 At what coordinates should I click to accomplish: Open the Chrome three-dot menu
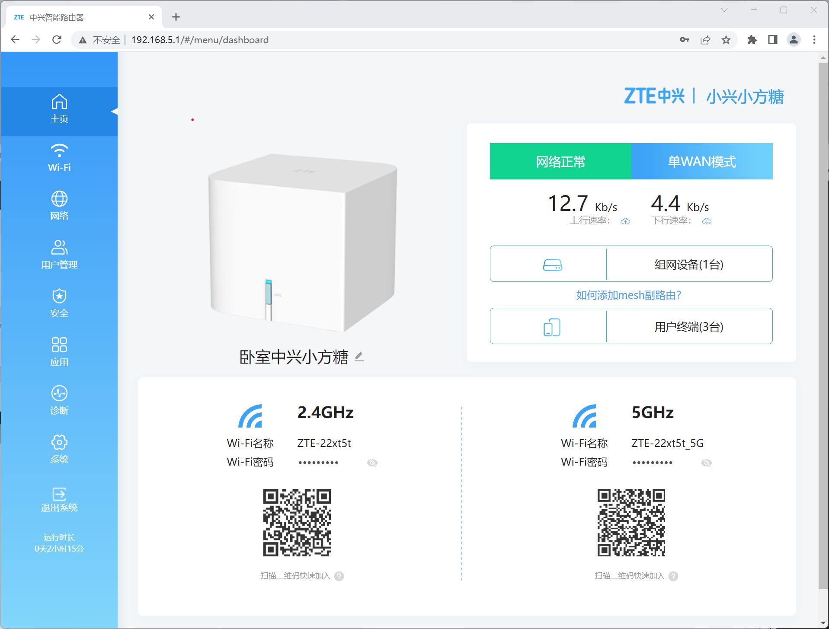click(814, 40)
